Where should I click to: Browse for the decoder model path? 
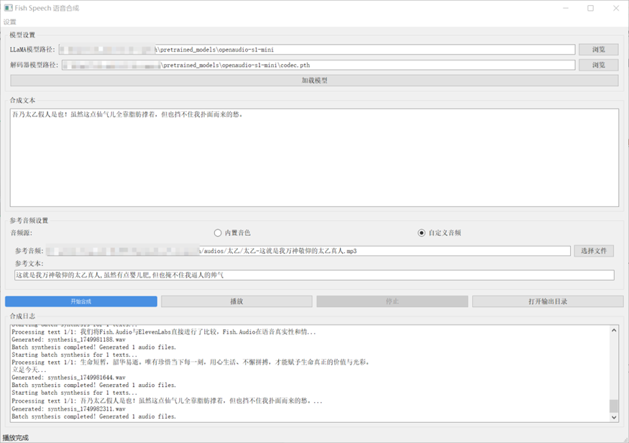pos(598,65)
